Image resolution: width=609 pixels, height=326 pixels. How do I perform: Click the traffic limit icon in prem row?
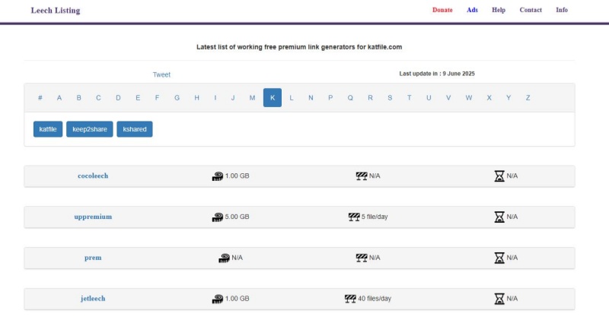[x=362, y=258]
